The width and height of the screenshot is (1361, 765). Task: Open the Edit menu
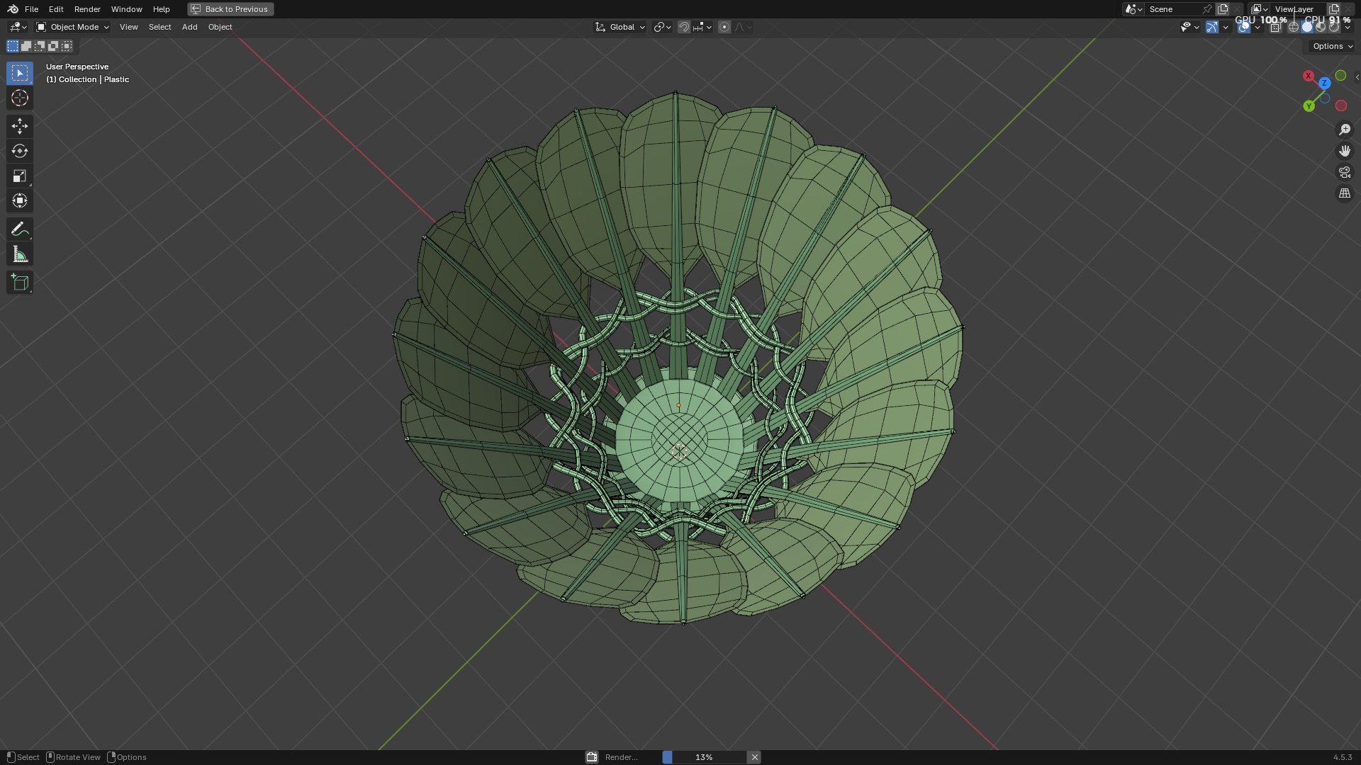click(56, 9)
